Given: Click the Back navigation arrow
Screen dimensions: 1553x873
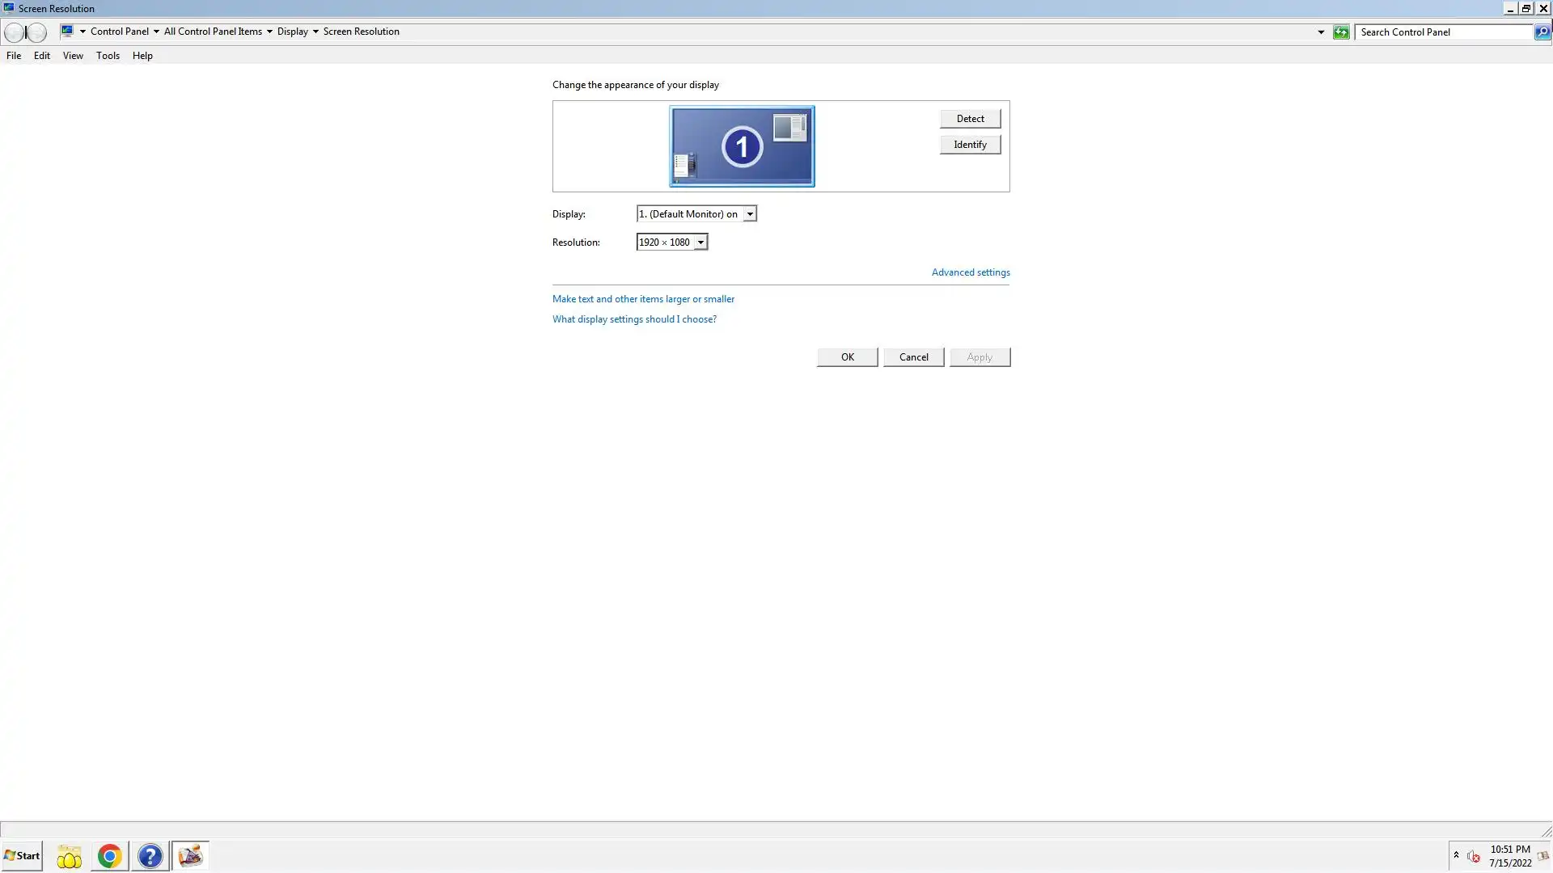Looking at the screenshot, I should (14, 32).
